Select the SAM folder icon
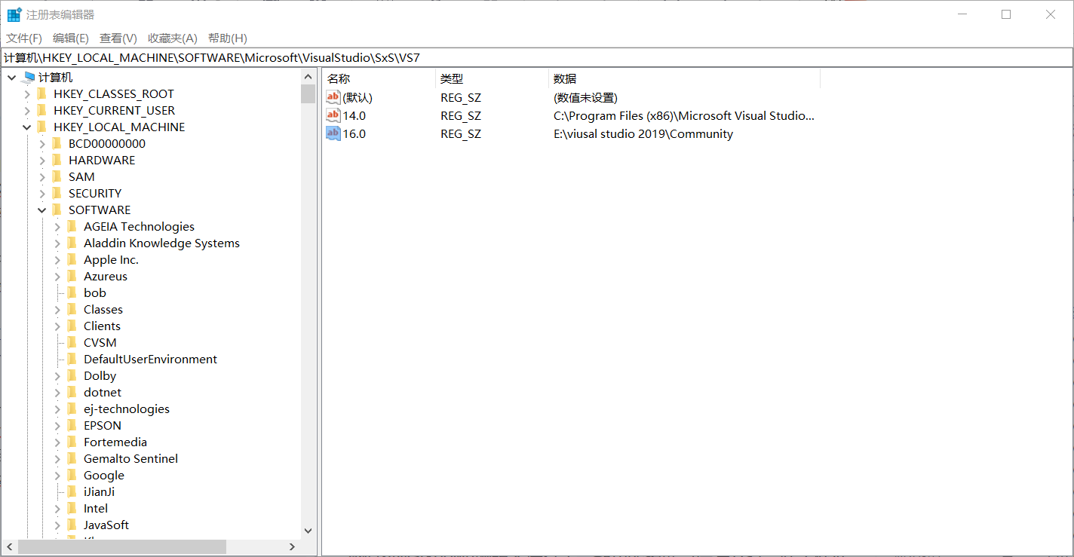Screen dimensions: 1074x557 57,176
